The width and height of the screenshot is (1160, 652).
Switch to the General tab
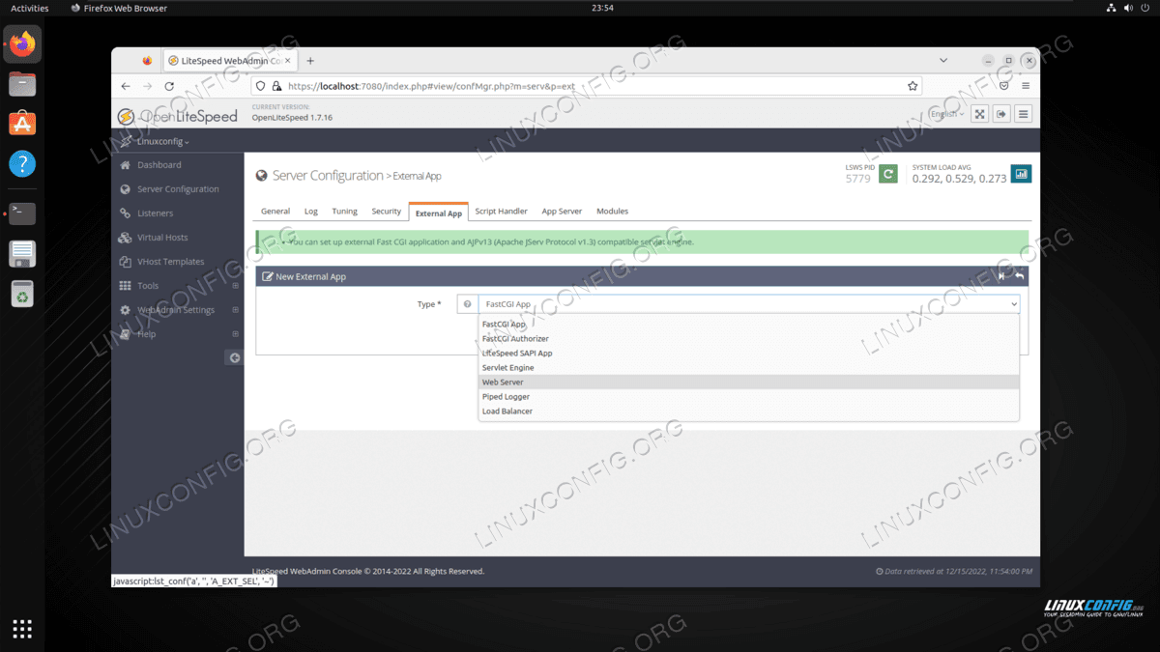pyautogui.click(x=275, y=212)
